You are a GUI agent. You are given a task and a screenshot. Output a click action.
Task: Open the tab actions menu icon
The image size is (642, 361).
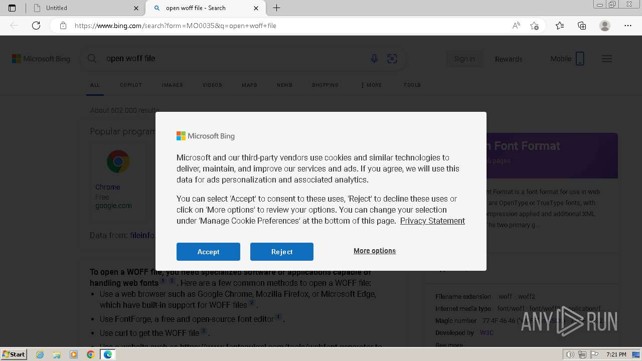pos(12,8)
